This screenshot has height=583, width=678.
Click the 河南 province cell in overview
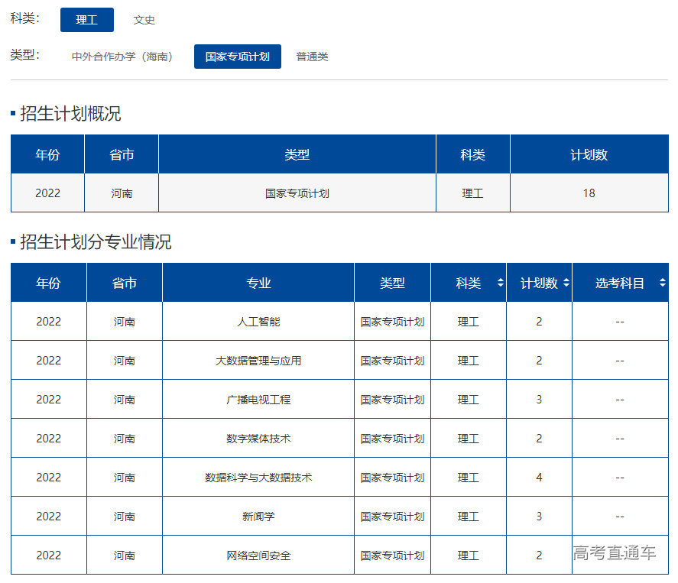coord(122,193)
